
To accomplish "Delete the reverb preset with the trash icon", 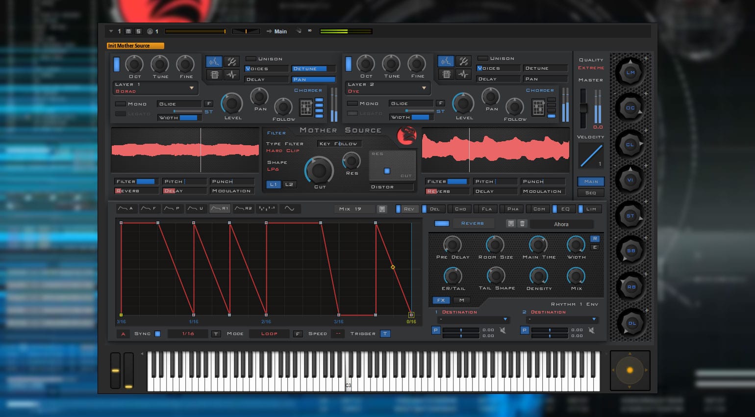I will [x=522, y=224].
